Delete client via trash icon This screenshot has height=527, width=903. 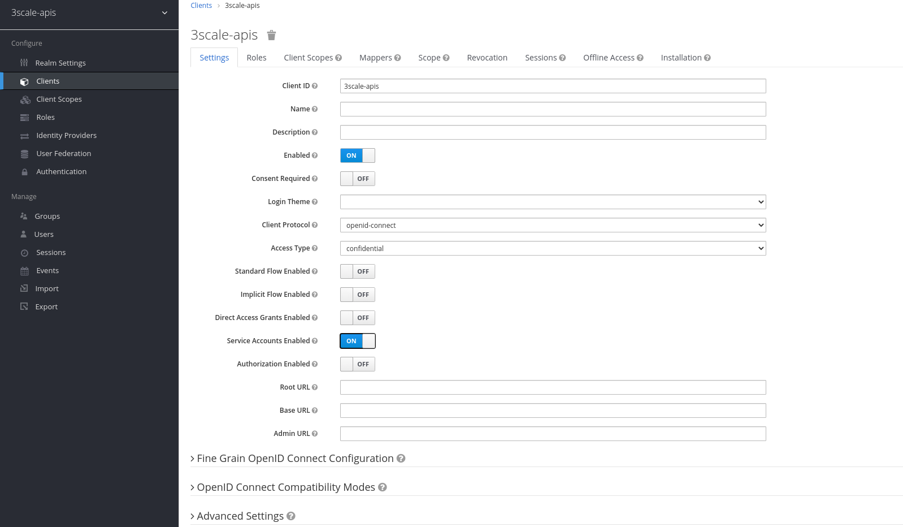271,35
